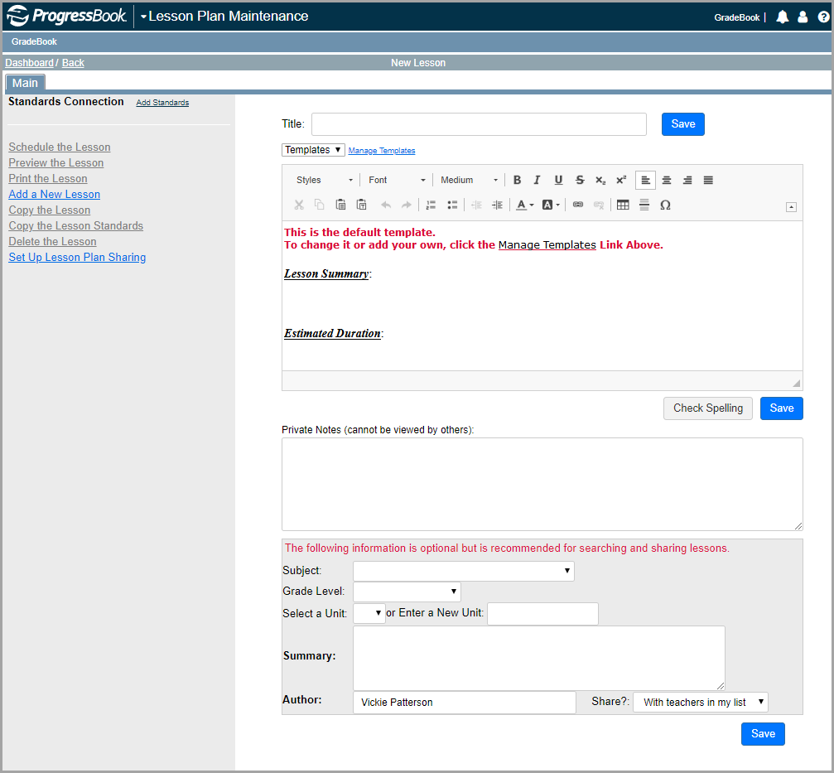Apply superscript formatting

click(621, 180)
